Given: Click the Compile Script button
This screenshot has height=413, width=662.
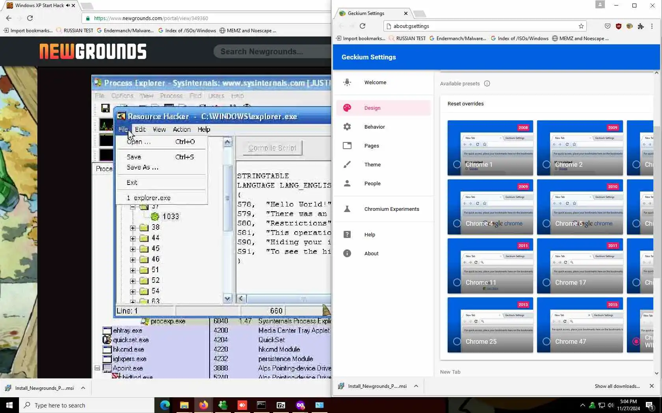Looking at the screenshot, I should (x=272, y=148).
